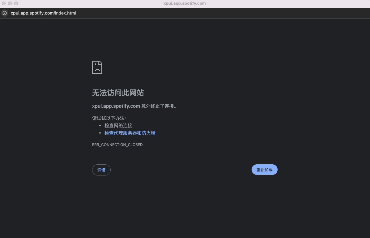The image size is (370, 238).
Task: Click the ERR_CONNECTION_CLOSED error code
Action: click(117, 145)
